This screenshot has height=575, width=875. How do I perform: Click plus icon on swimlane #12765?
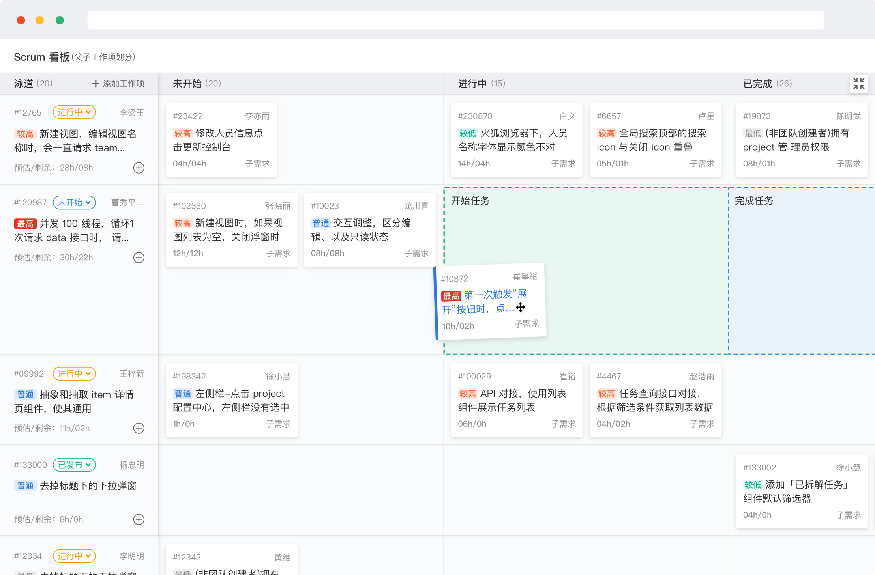pyautogui.click(x=139, y=168)
